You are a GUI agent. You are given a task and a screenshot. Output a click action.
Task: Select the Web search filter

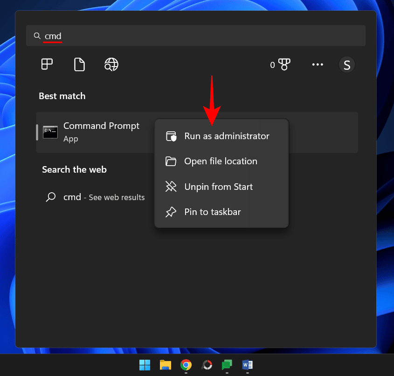point(111,64)
